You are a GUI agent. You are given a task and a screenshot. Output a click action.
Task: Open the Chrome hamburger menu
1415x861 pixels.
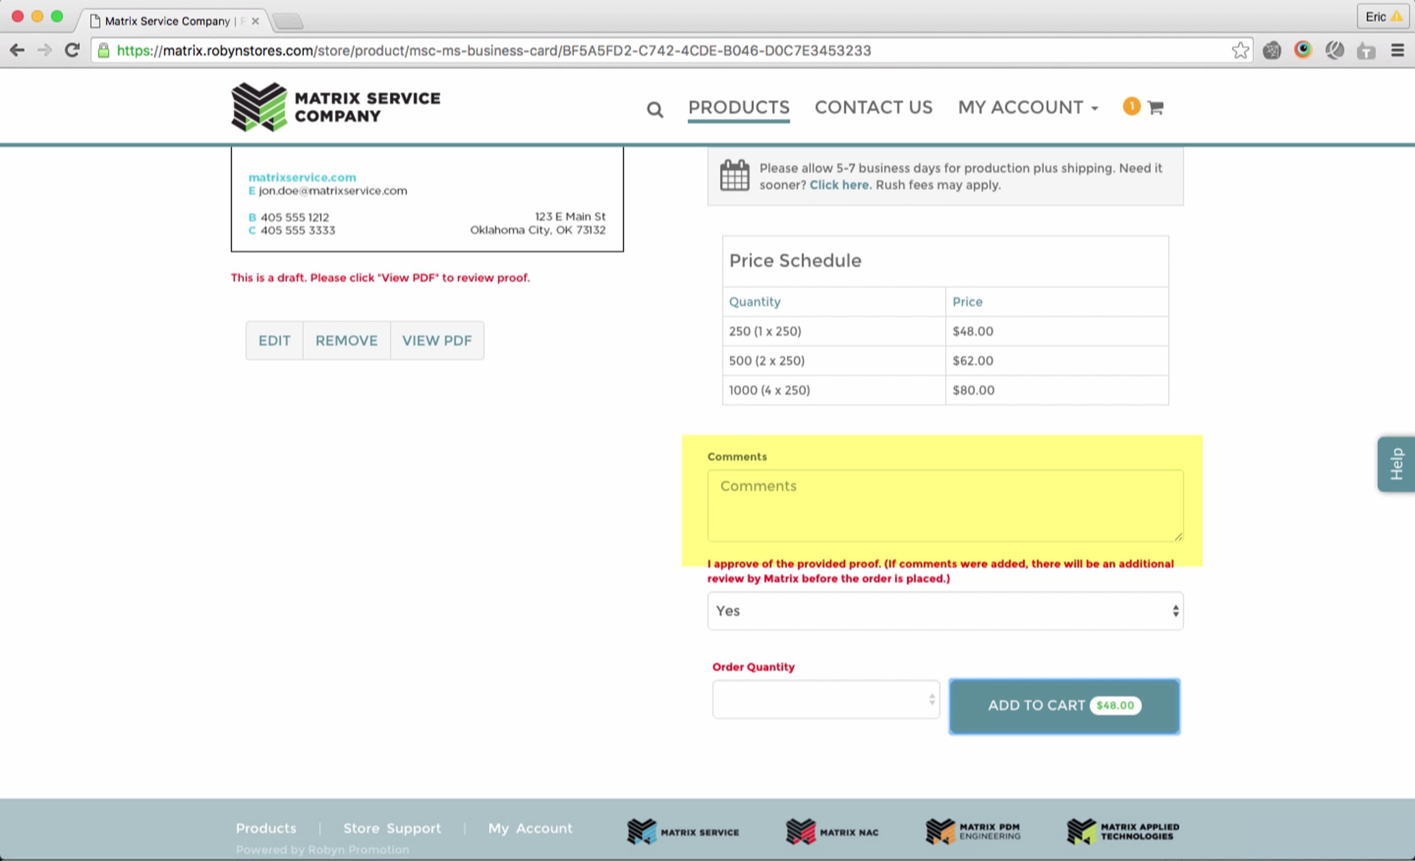[x=1397, y=51]
